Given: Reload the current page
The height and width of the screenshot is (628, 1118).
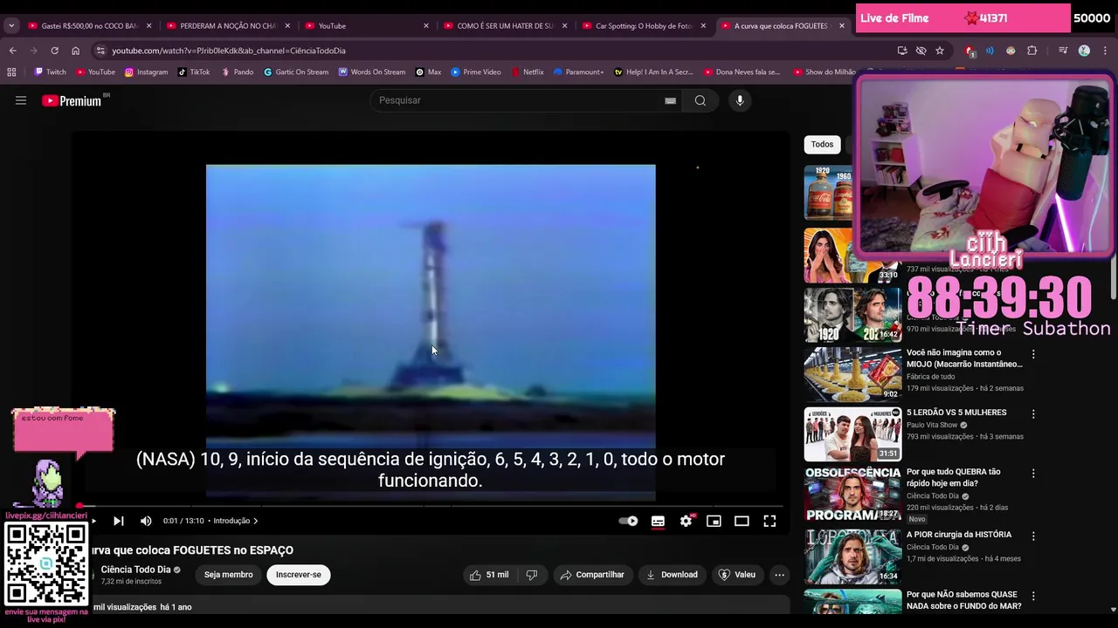Looking at the screenshot, I should (54, 51).
